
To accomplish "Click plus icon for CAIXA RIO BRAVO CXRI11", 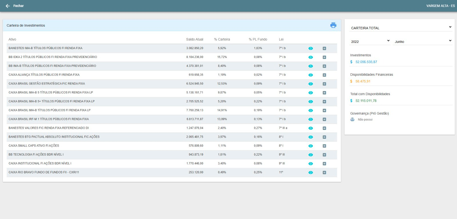I will [324, 172].
